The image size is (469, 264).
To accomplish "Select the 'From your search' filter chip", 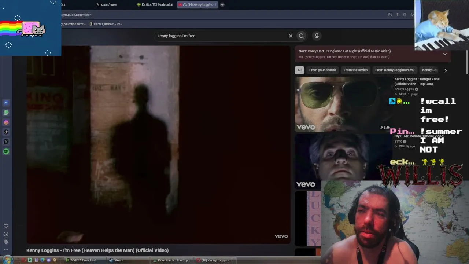I will pyautogui.click(x=322, y=70).
